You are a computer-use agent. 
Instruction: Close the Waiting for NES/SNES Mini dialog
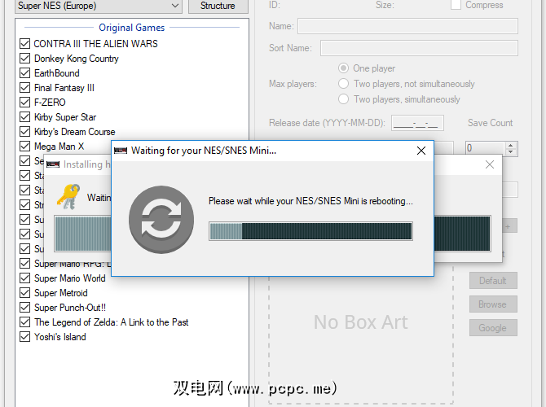point(421,151)
